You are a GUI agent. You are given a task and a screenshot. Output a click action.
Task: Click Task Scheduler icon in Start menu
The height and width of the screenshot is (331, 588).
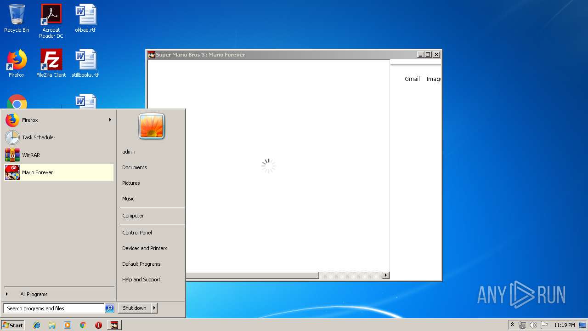(x=12, y=137)
